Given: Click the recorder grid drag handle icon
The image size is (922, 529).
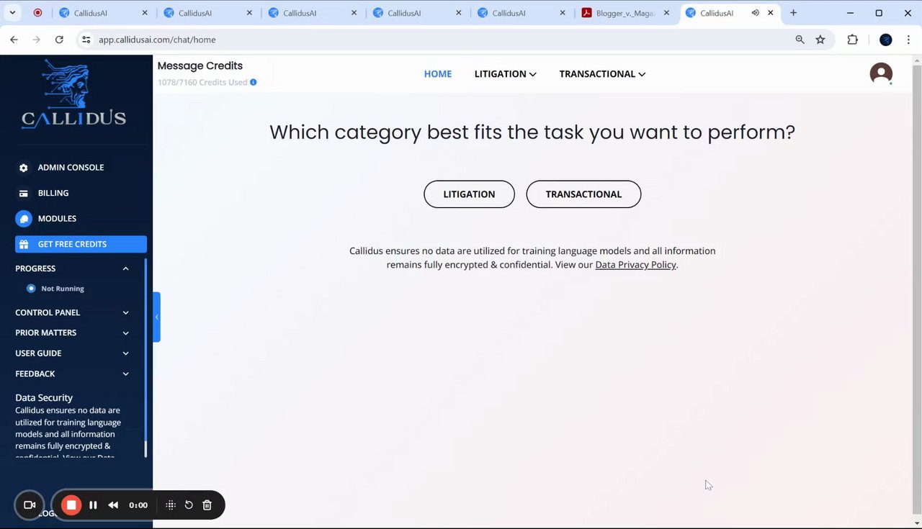Looking at the screenshot, I should click(x=171, y=505).
